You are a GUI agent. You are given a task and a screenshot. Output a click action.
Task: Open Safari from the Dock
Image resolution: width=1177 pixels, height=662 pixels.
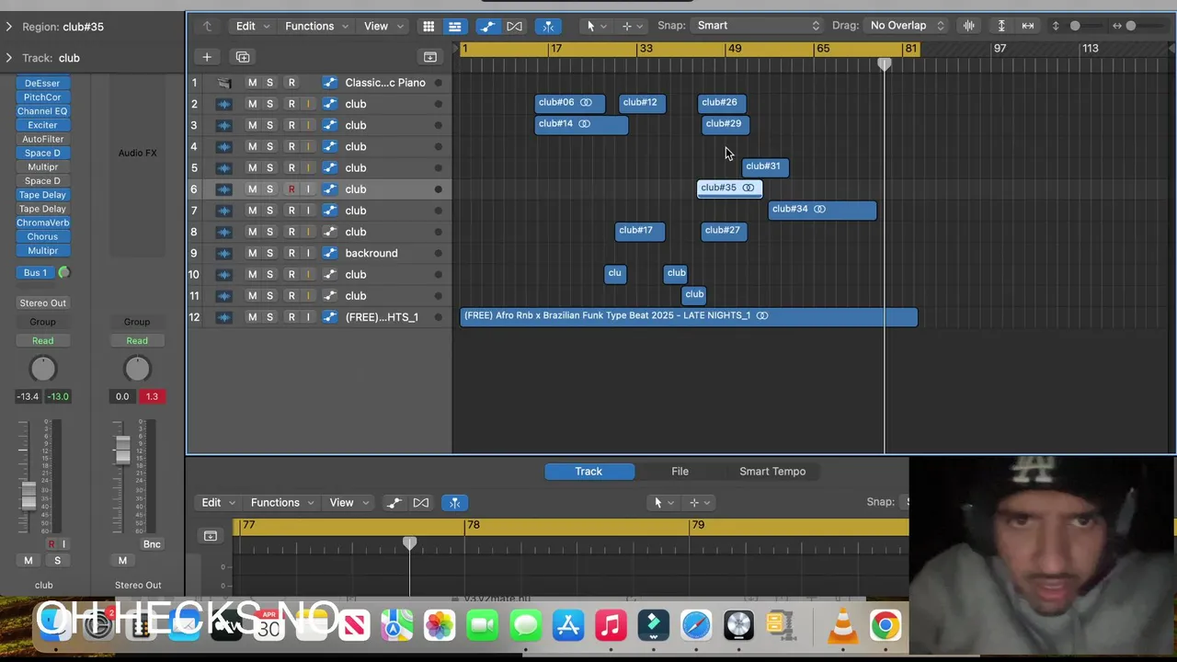(x=696, y=626)
